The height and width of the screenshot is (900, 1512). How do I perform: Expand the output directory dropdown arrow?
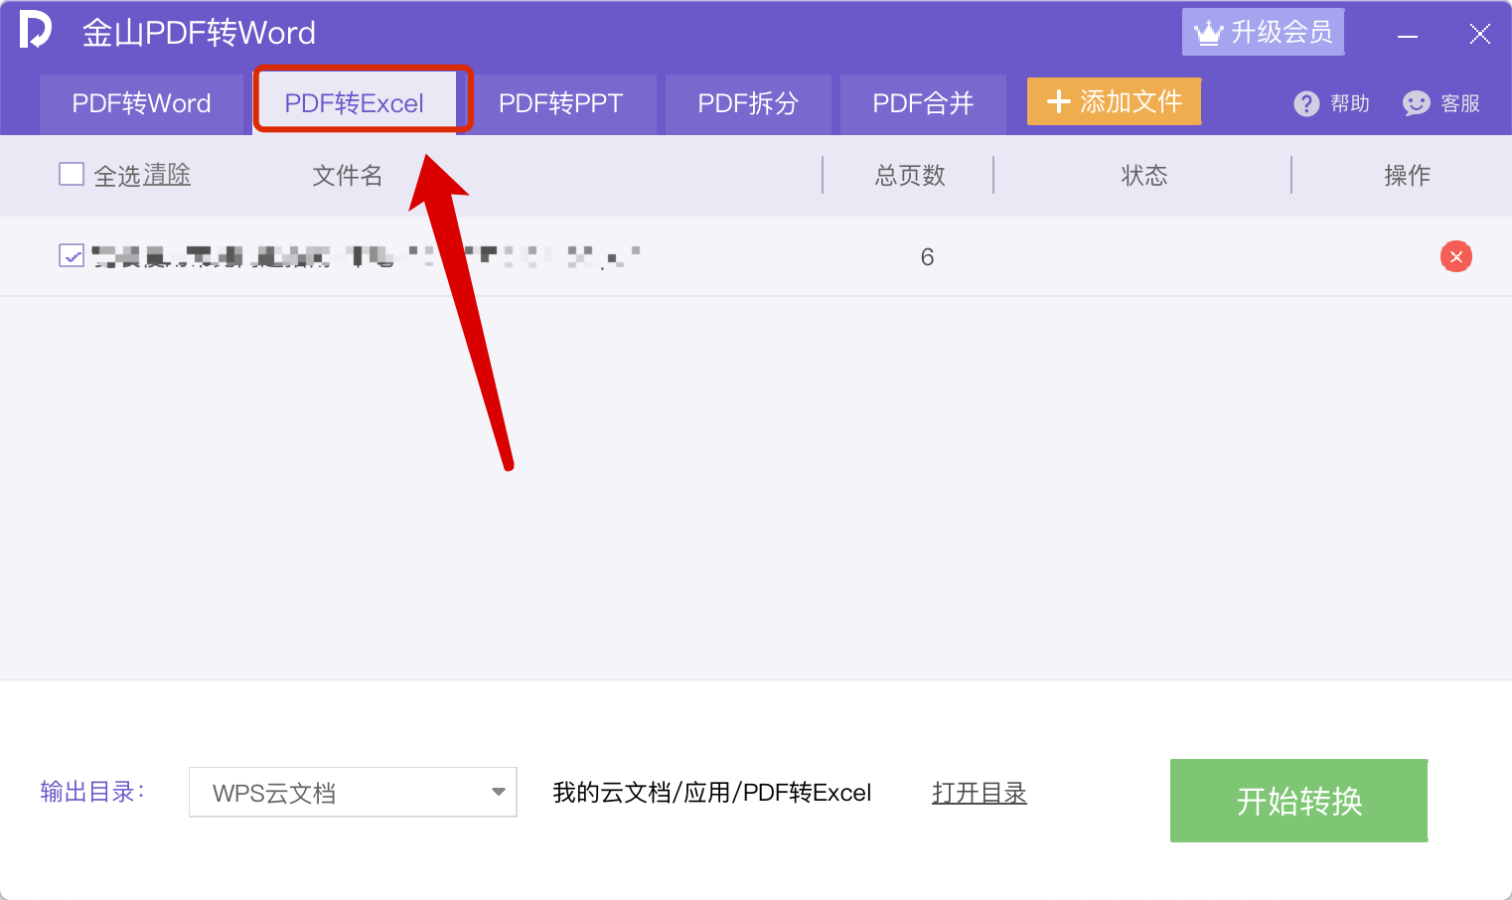tap(498, 793)
